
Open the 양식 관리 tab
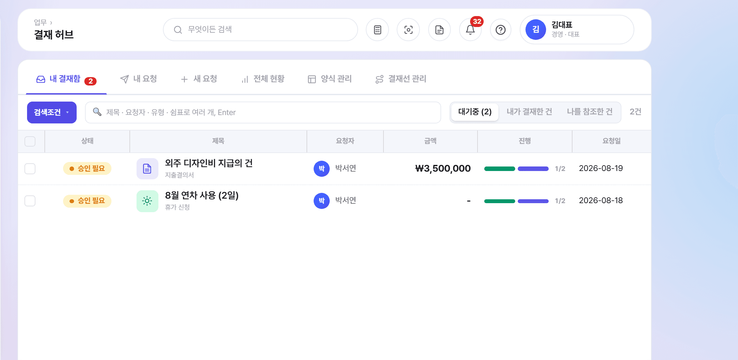click(330, 79)
